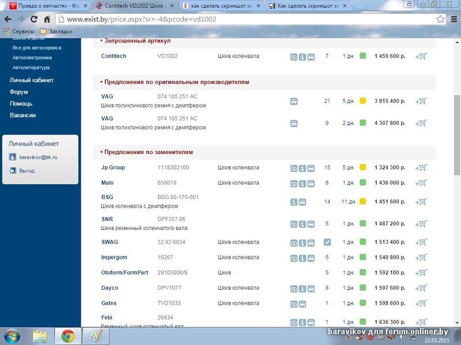The width and height of the screenshot is (461, 345).
Task: Open the Impergom brand link
Action: (114, 258)
